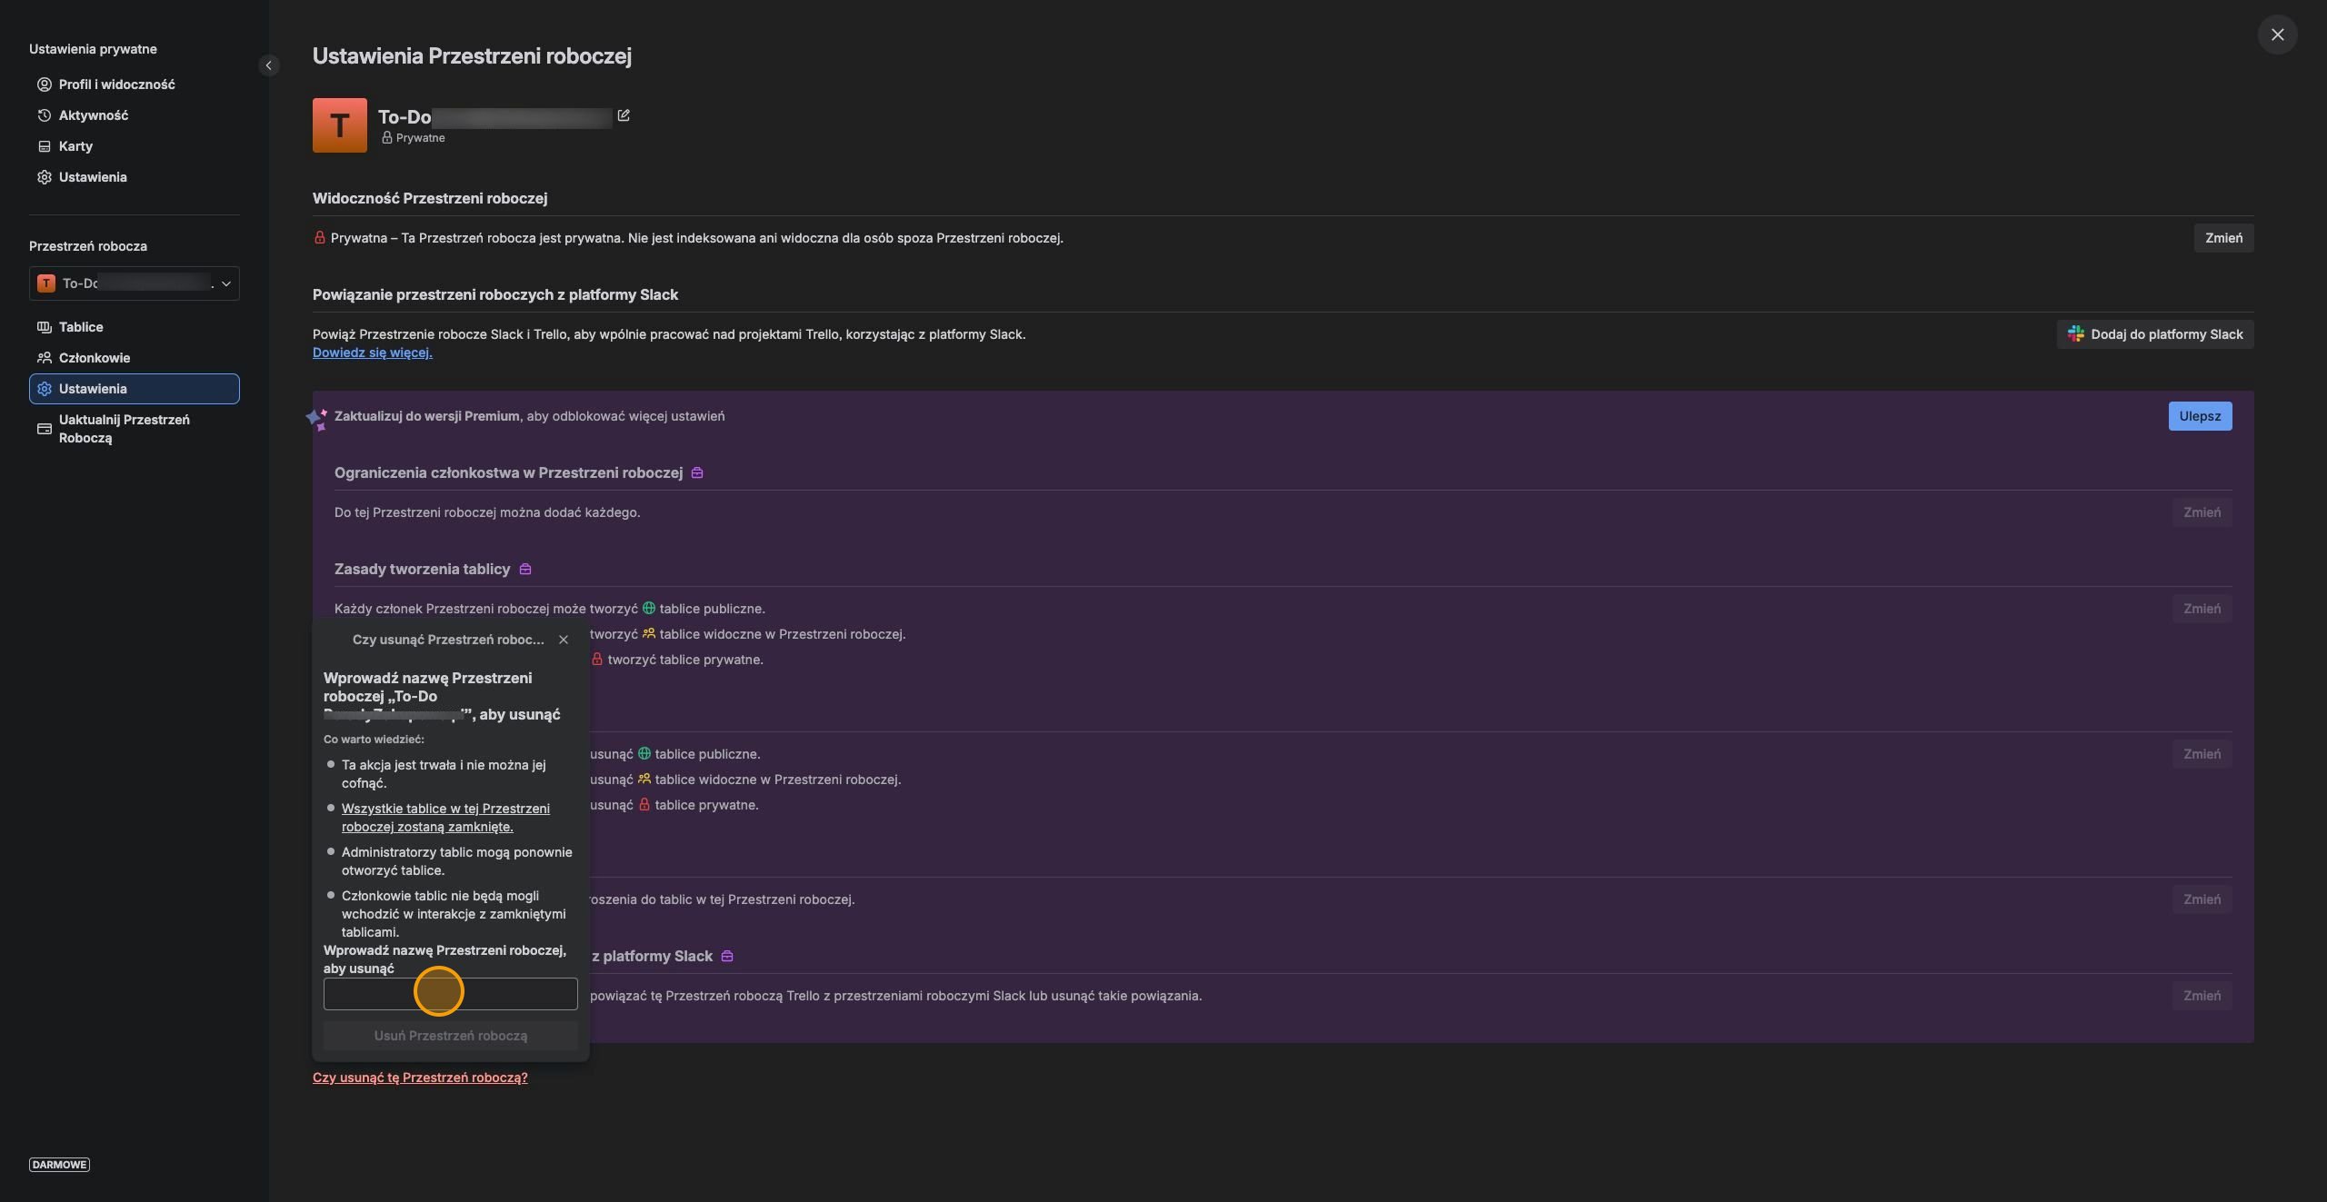
Task: Click the Ulepsz upgrade button
Action: click(x=2200, y=416)
